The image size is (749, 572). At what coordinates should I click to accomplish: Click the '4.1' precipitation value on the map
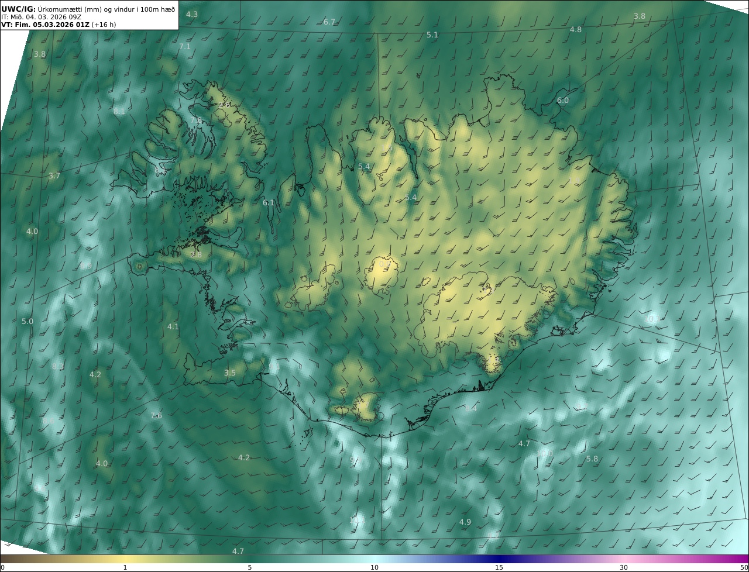pyautogui.click(x=173, y=327)
